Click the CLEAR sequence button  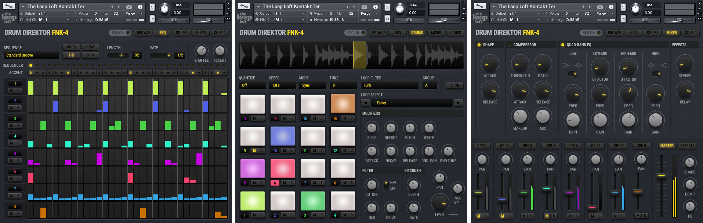[x=90, y=47]
